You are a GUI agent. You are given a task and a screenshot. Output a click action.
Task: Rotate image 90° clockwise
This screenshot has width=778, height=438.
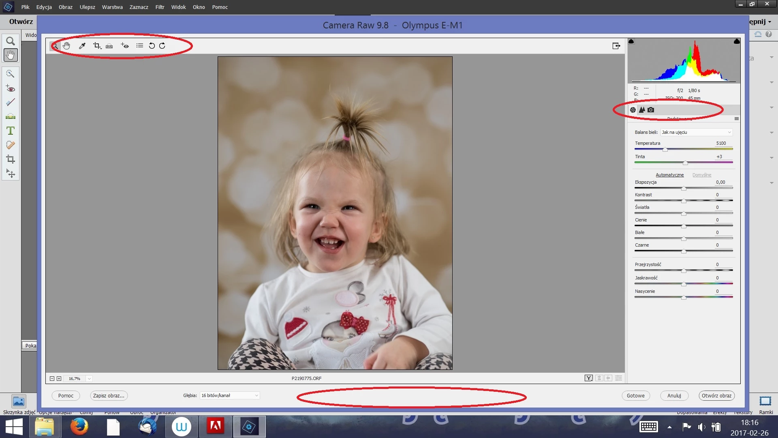(x=162, y=46)
